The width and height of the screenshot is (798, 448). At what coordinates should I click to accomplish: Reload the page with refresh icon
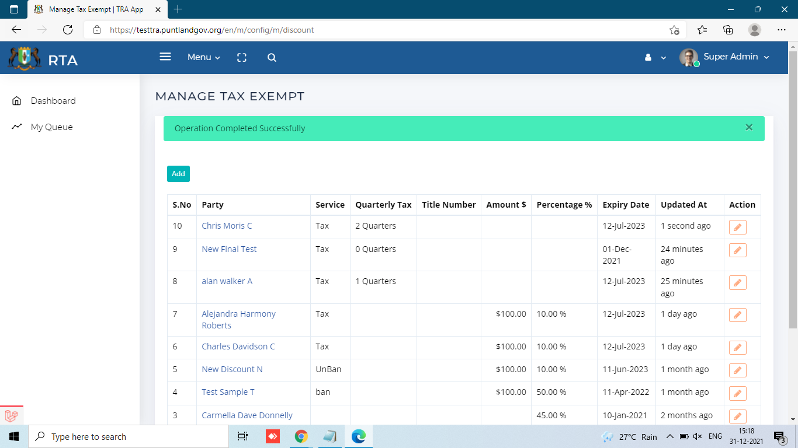(68, 30)
